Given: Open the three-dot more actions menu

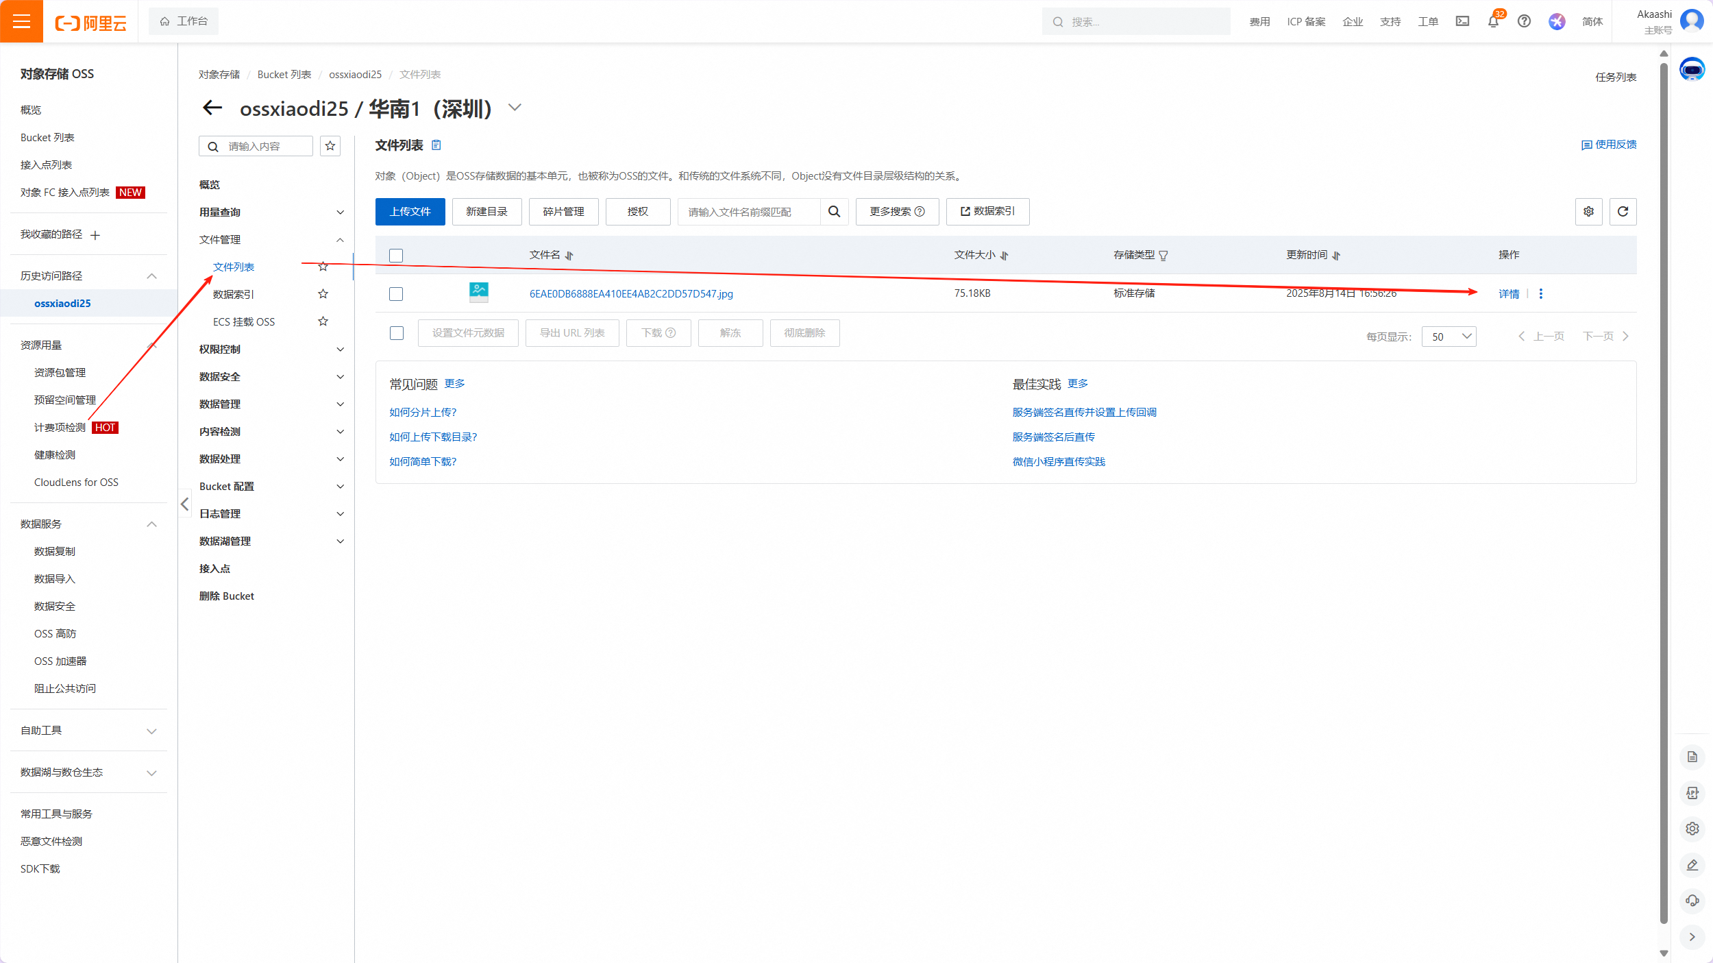Looking at the screenshot, I should click(1541, 294).
